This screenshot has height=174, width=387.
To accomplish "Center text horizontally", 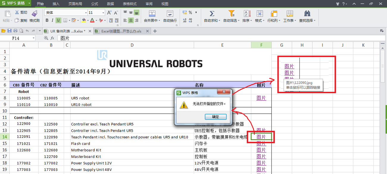I will 131,20.
